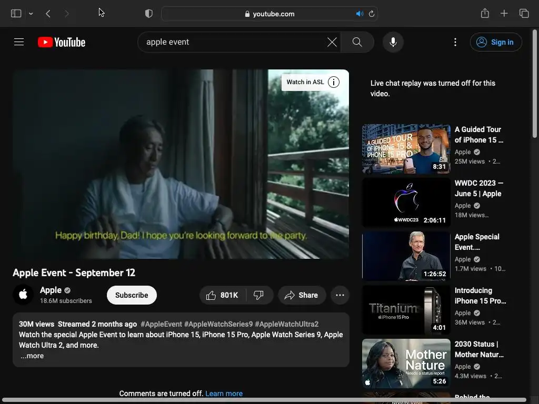The width and height of the screenshot is (539, 404).
Task: Open YouTube settings three-dot menu
Action: pyautogui.click(x=455, y=42)
